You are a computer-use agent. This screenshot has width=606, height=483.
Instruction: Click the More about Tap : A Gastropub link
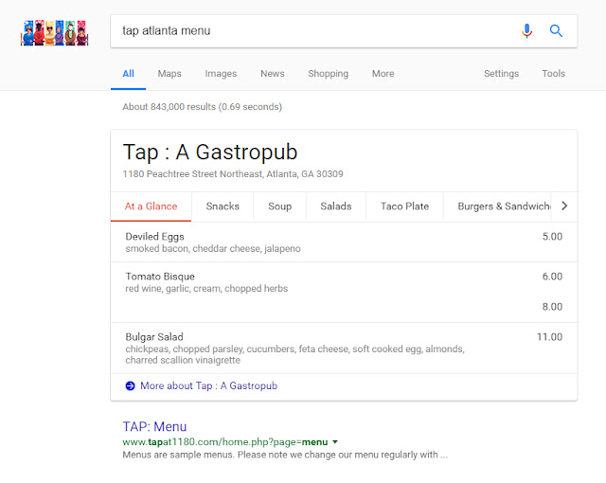[208, 385]
